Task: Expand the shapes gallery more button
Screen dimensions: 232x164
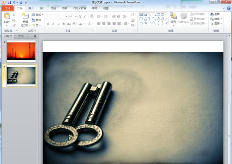Action: click(167, 23)
